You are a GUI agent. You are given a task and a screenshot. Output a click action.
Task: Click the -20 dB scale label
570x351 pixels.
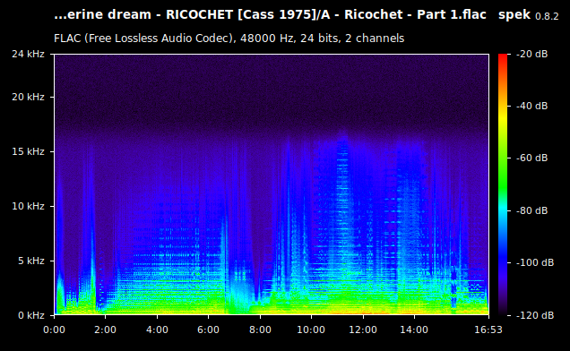[531, 54]
